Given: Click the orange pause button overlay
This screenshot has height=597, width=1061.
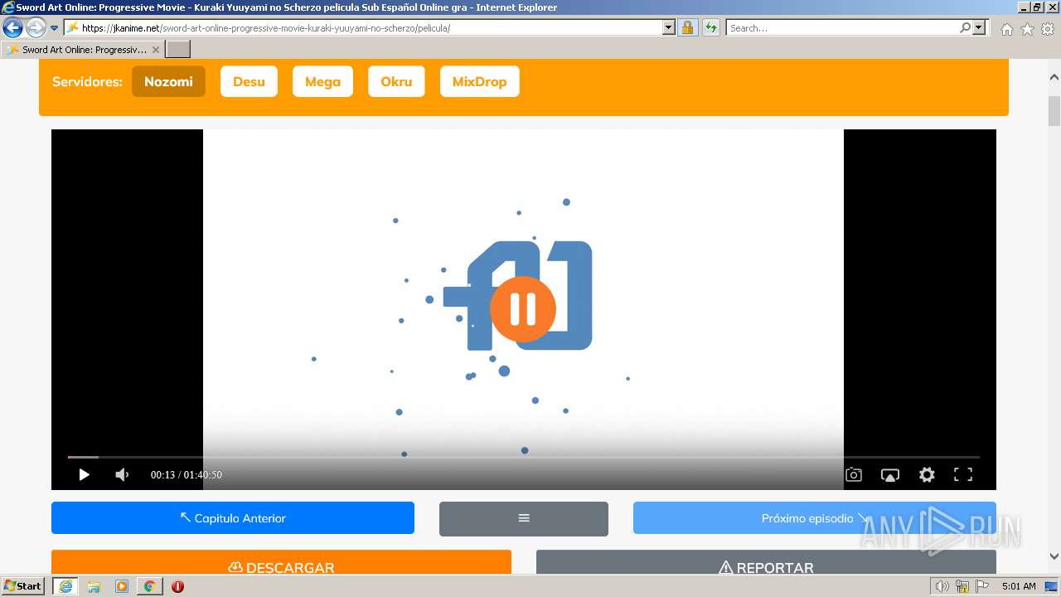Looking at the screenshot, I should (x=523, y=308).
